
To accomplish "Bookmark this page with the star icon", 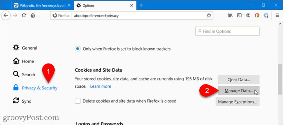I will point(209,16).
